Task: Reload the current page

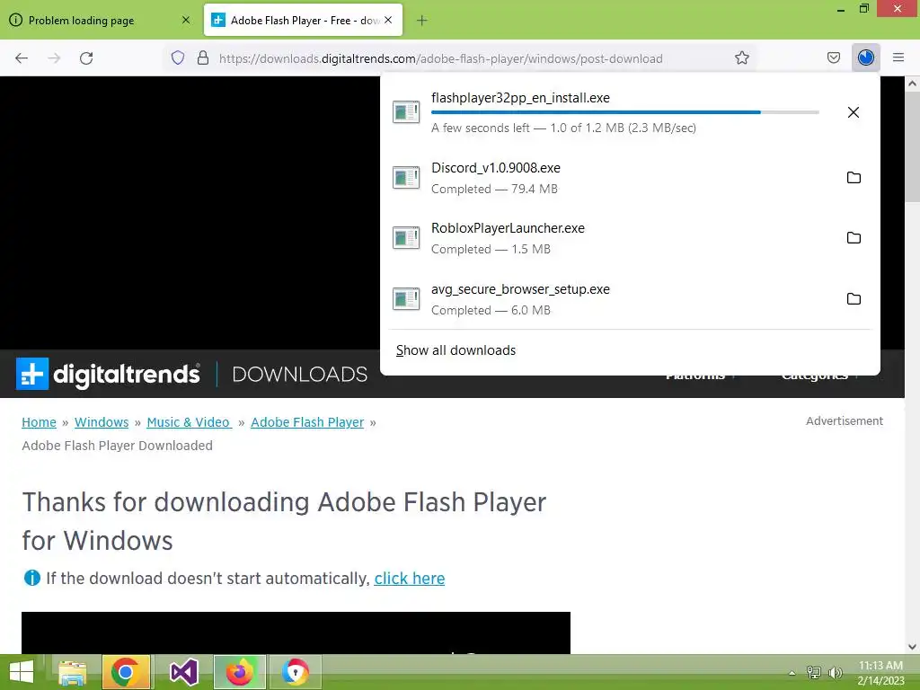Action: point(86,58)
